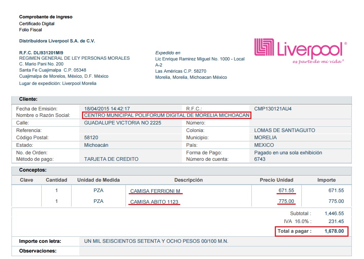This screenshot has width=364, height=259.
Task: Click the 'Importe' column header
Action: [x=326, y=180]
